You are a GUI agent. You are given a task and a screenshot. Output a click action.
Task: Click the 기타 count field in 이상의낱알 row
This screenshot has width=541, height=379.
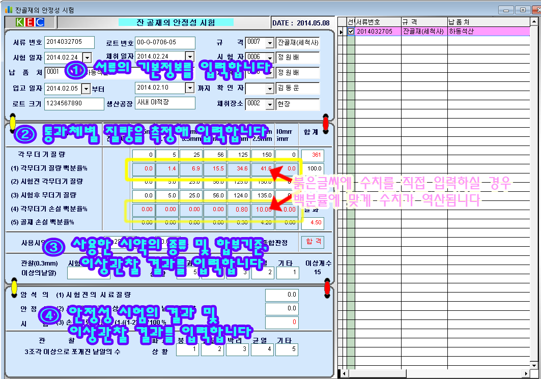pyautogui.click(x=288, y=273)
